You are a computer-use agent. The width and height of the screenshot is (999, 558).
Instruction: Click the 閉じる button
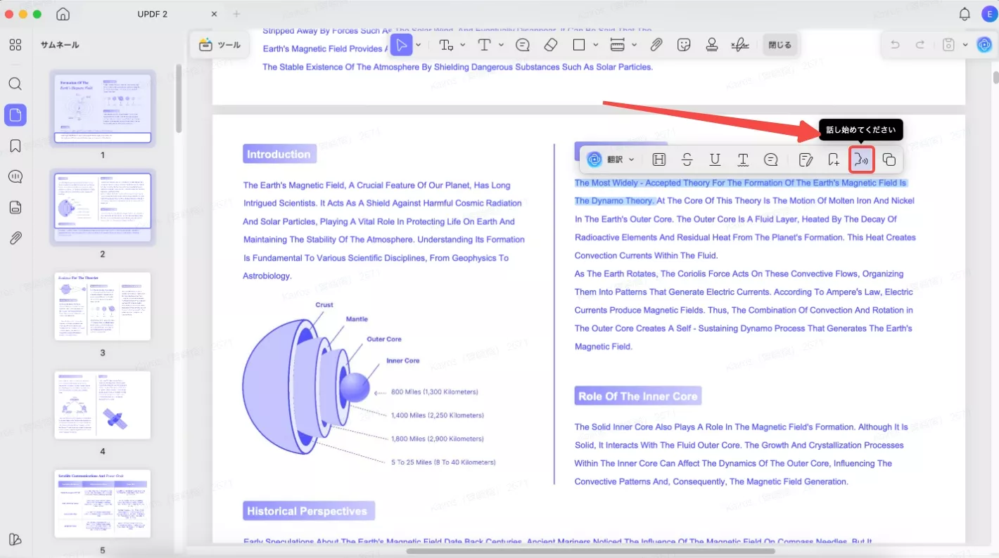click(780, 45)
